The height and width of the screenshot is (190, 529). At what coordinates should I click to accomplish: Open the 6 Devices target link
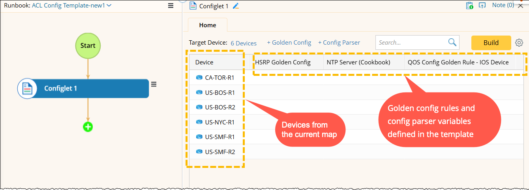click(x=244, y=43)
